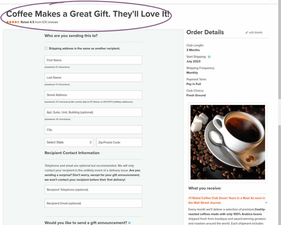Click the Recipient Telephone optional field
Viewport: 281px width, 225px height.
pos(93,190)
